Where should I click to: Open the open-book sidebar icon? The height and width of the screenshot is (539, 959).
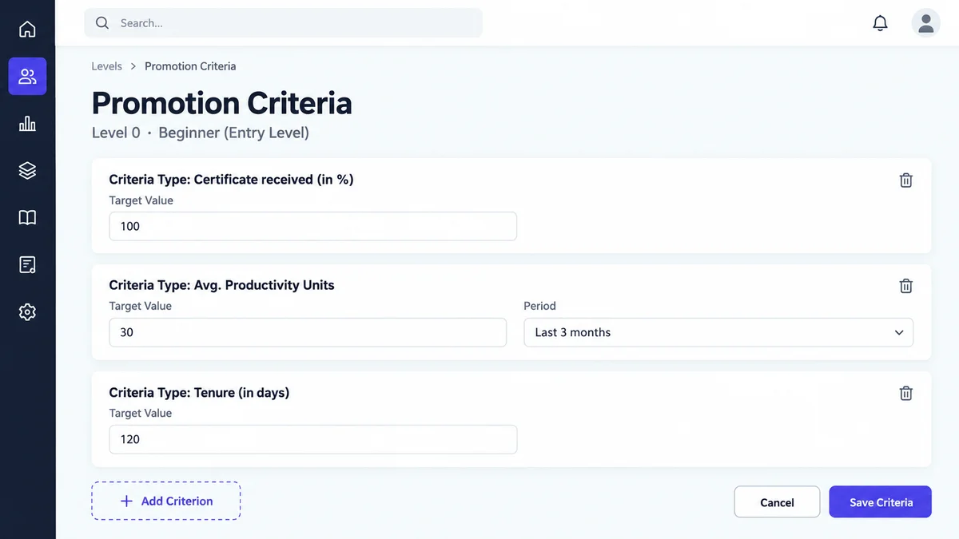(x=27, y=217)
